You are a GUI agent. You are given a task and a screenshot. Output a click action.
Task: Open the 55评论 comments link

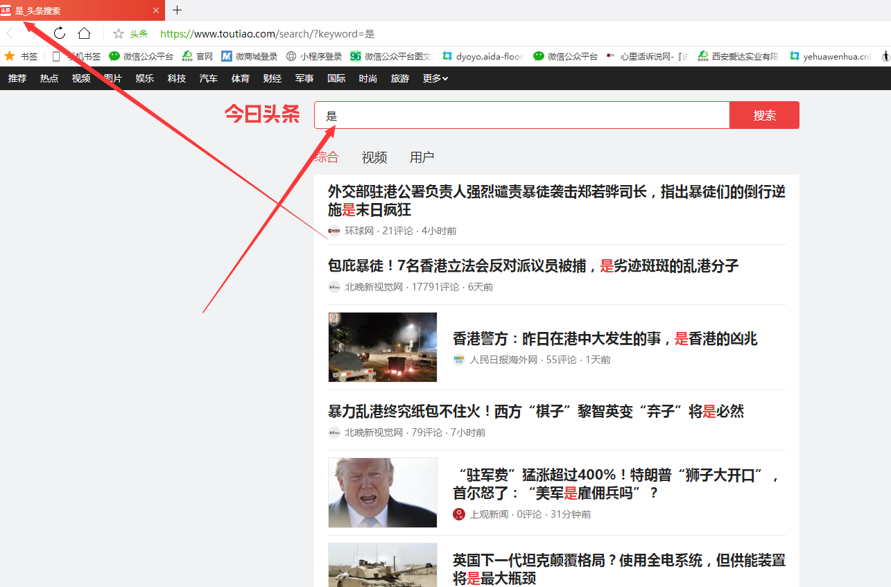(x=562, y=360)
